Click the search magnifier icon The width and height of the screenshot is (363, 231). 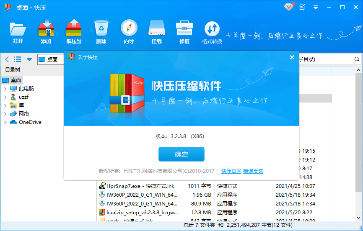click(357, 59)
